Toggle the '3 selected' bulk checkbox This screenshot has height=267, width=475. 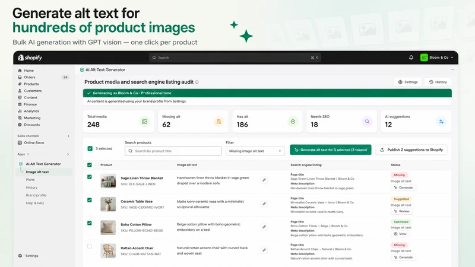tap(90, 148)
